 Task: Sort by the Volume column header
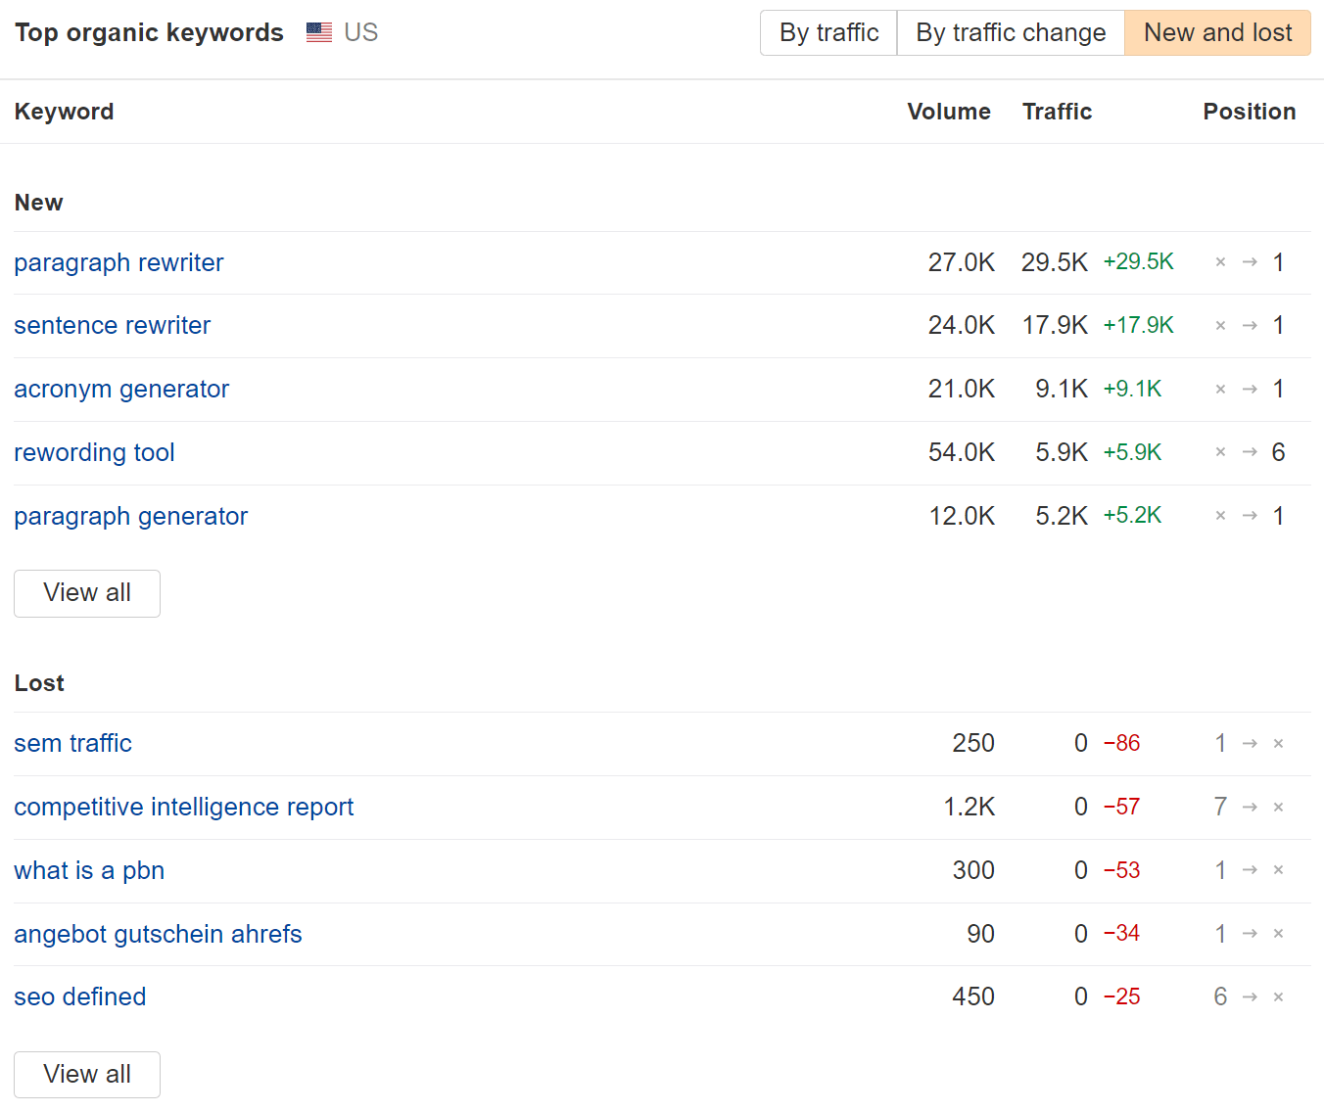(x=948, y=112)
